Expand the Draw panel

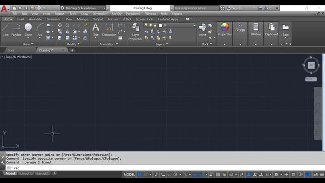(28, 44)
